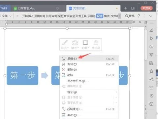Click the quick access double-arrow expander

(x=17, y=16)
